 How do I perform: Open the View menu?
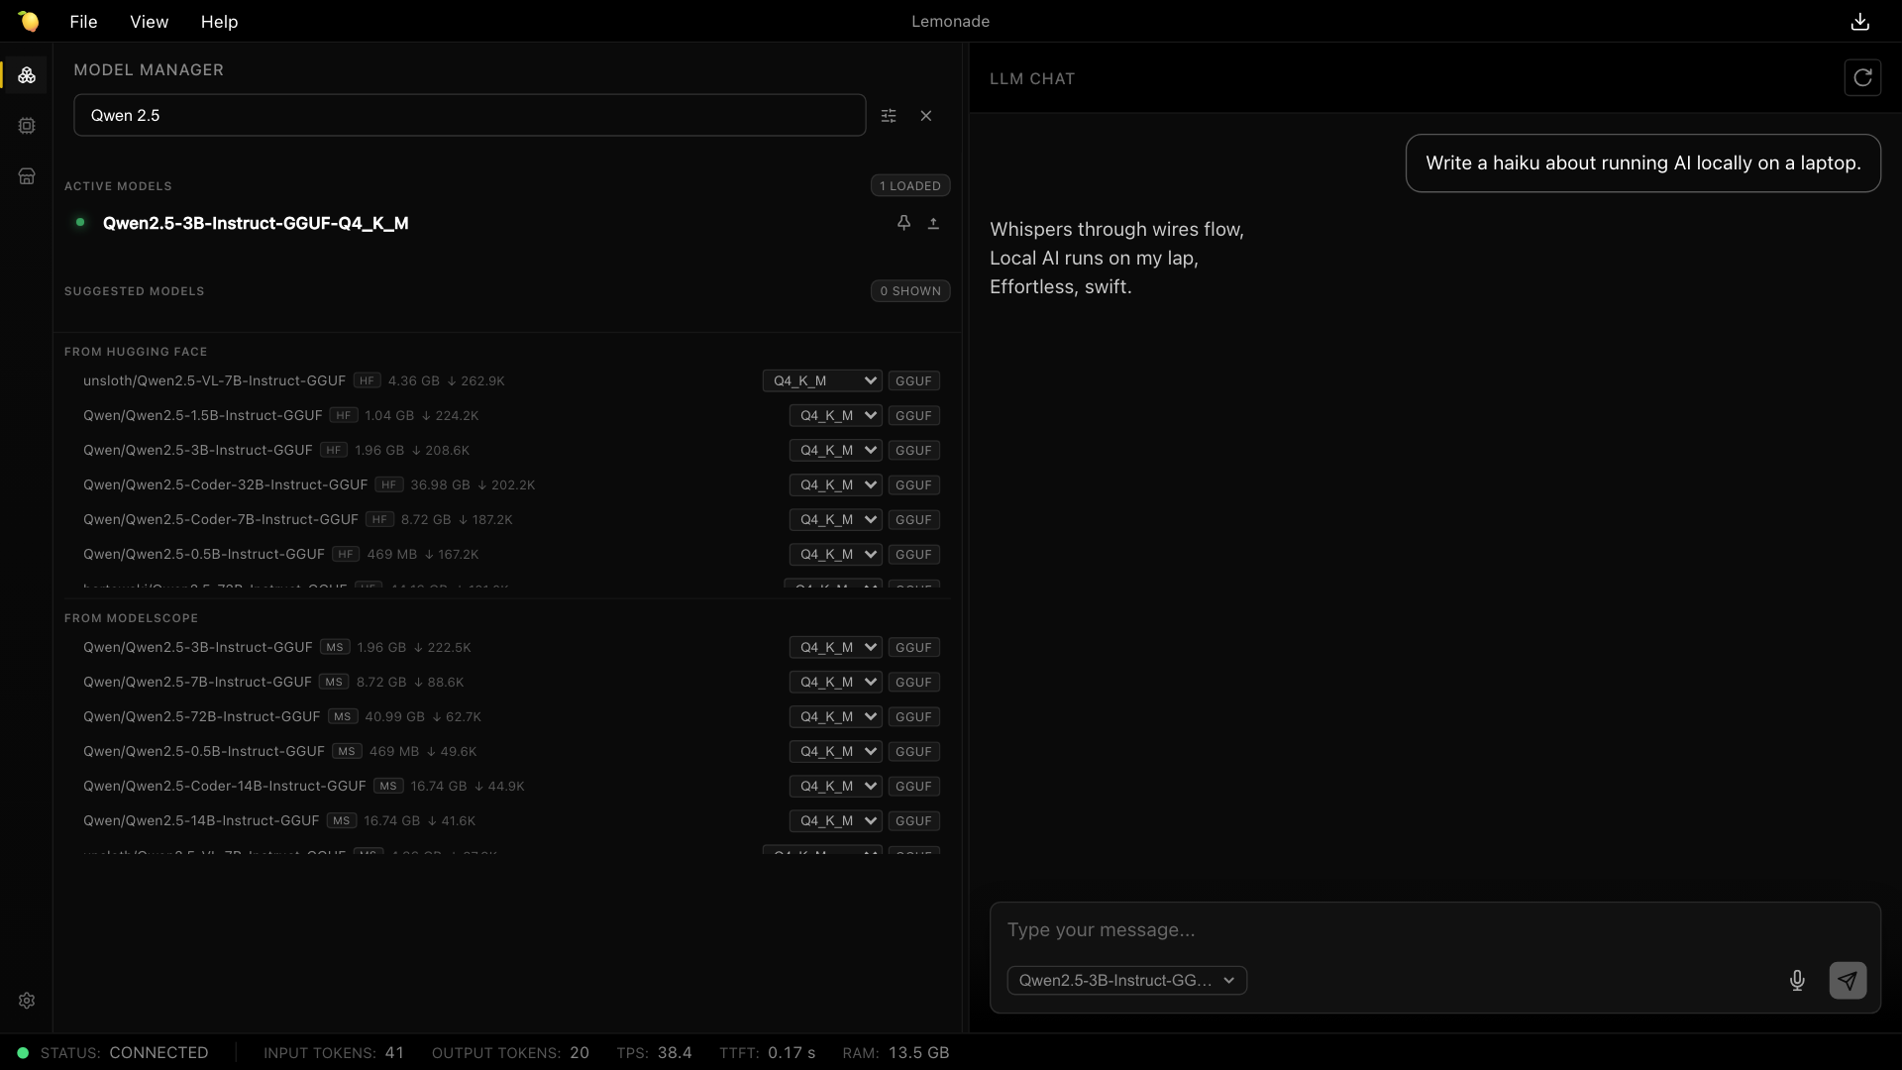(150, 22)
